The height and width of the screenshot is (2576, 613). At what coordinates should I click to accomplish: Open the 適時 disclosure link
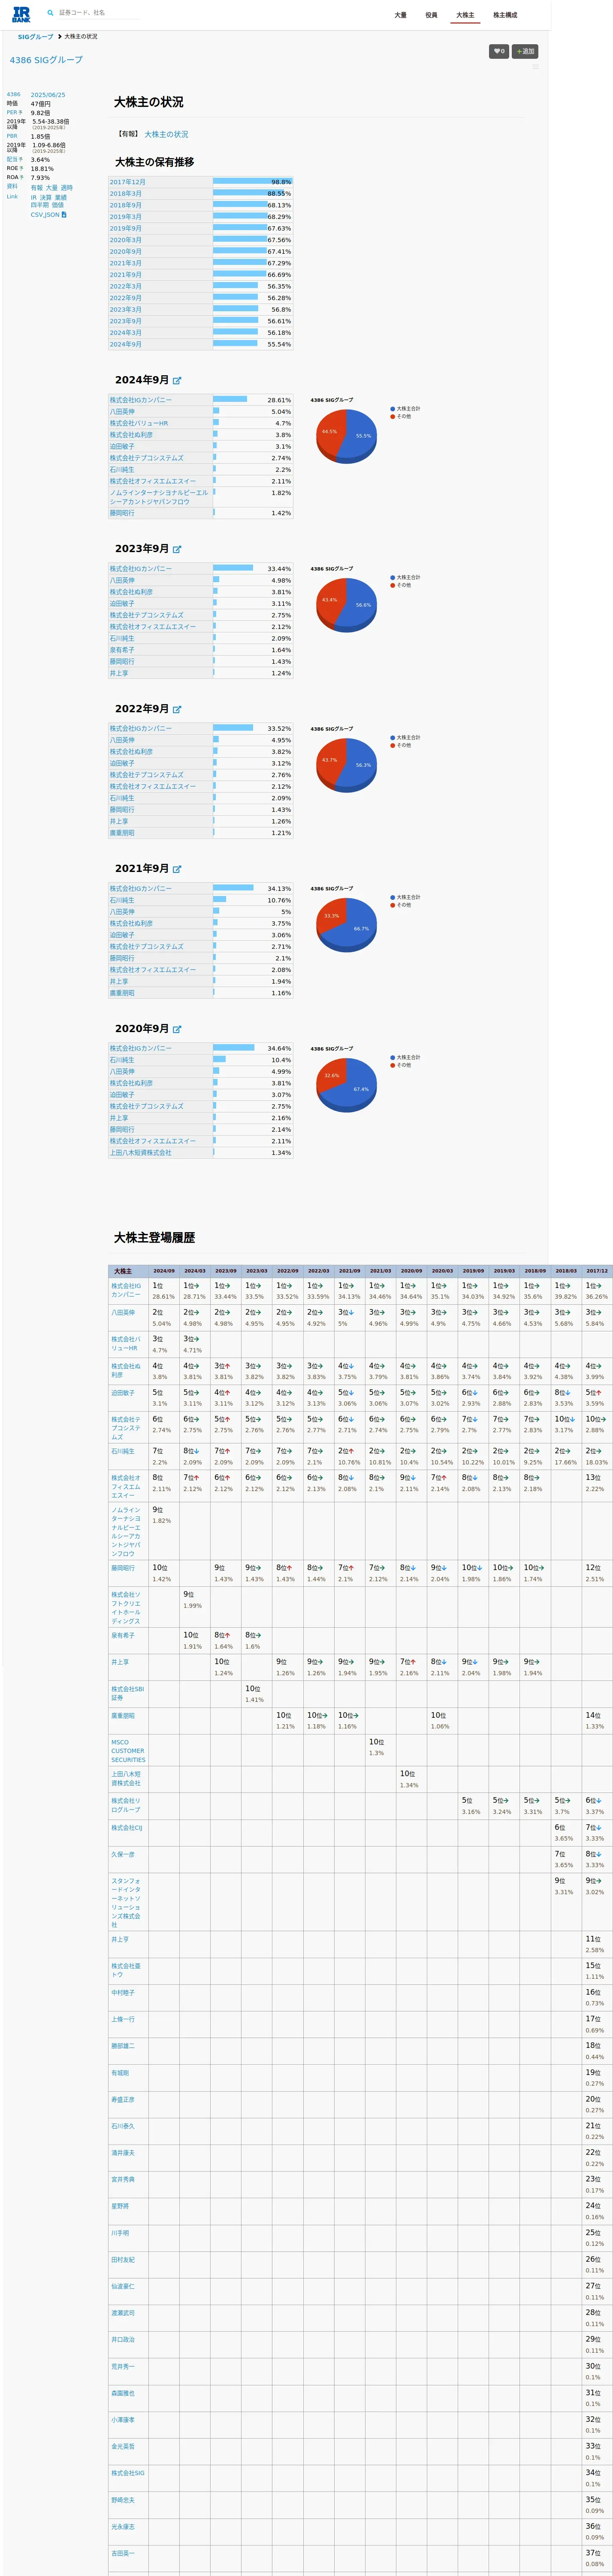click(66, 188)
